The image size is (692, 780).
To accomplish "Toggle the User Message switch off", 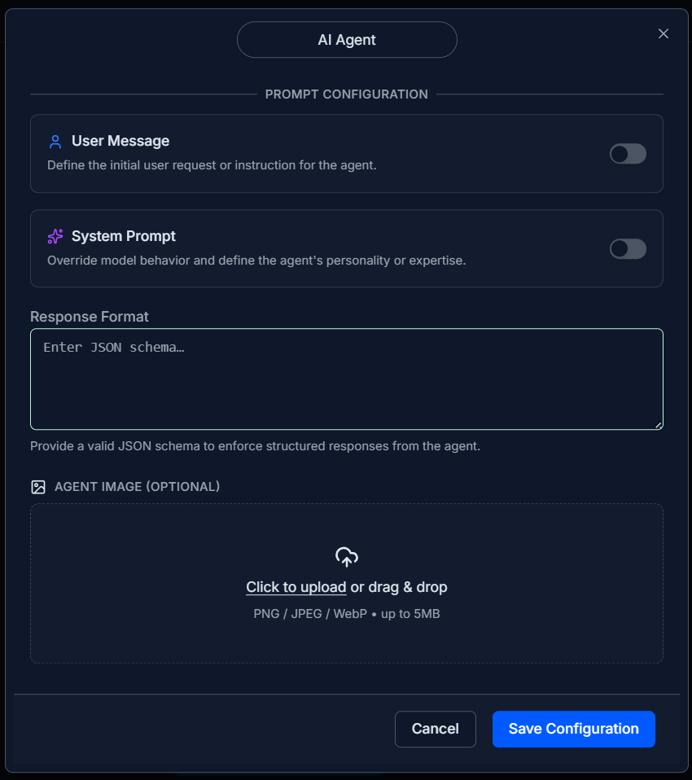I will 628,153.
